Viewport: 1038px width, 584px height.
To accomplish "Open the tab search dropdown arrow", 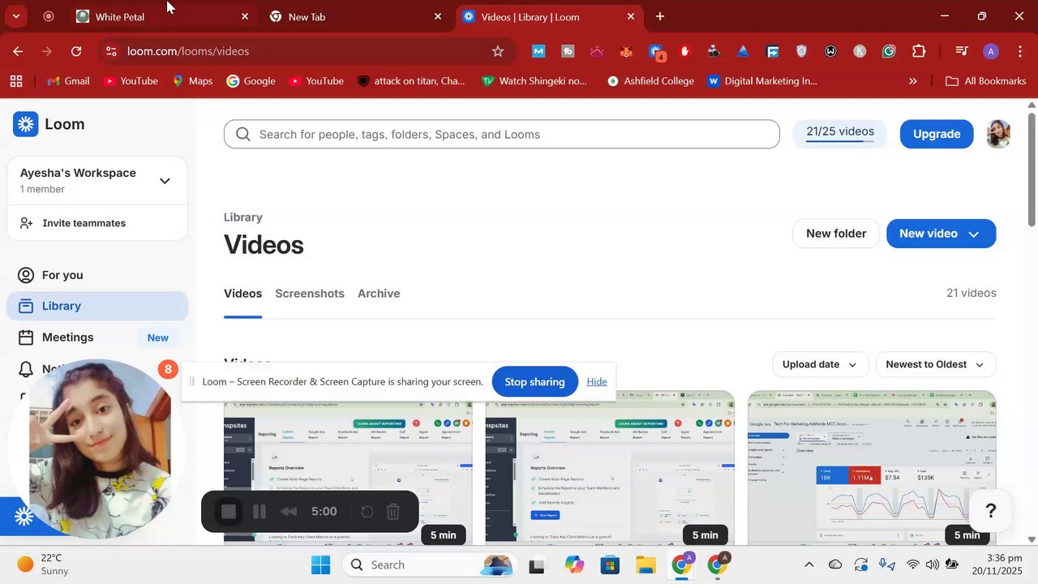I will point(15,16).
